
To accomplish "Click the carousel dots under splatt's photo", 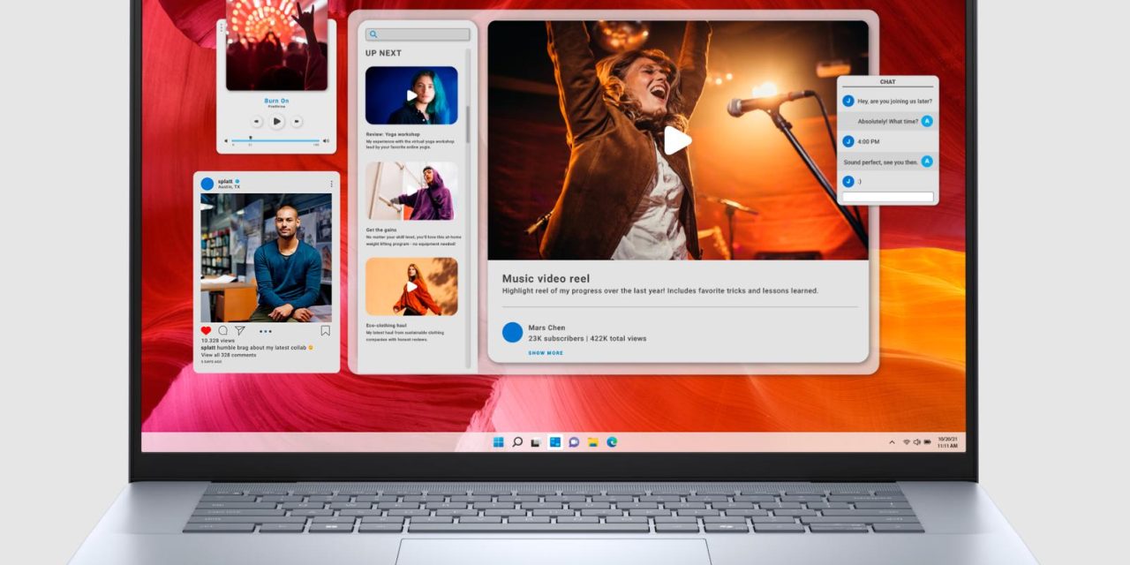I will (x=266, y=332).
